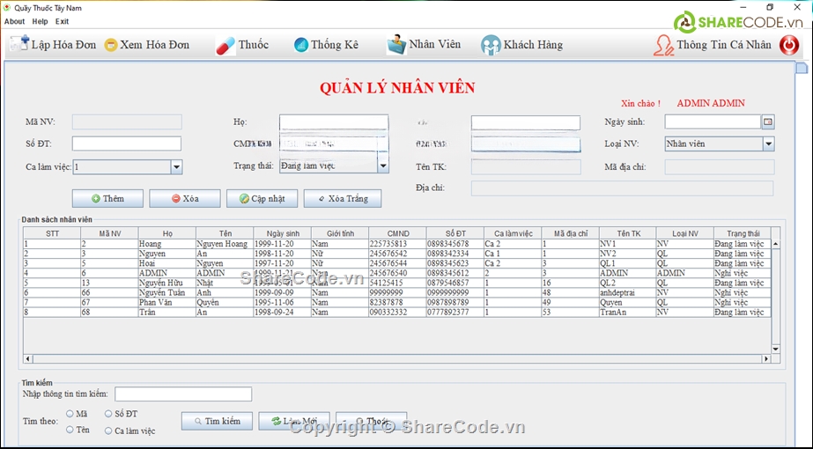Viewport: 813px width, 449px height.
Task: Click the Thêm add button
Action: pos(107,199)
